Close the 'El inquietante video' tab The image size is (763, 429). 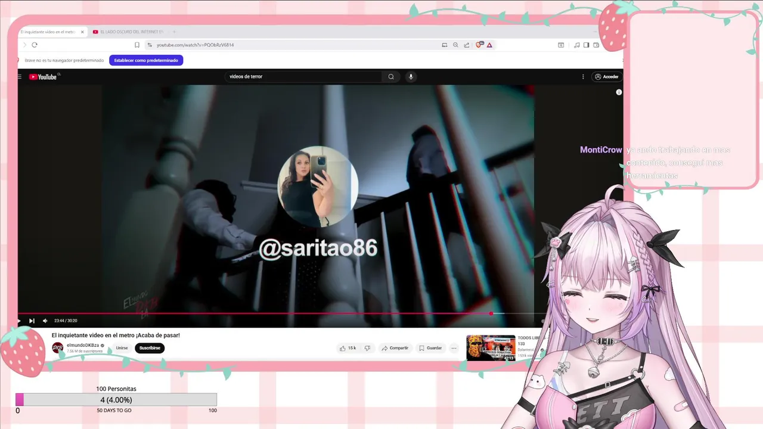(x=82, y=32)
